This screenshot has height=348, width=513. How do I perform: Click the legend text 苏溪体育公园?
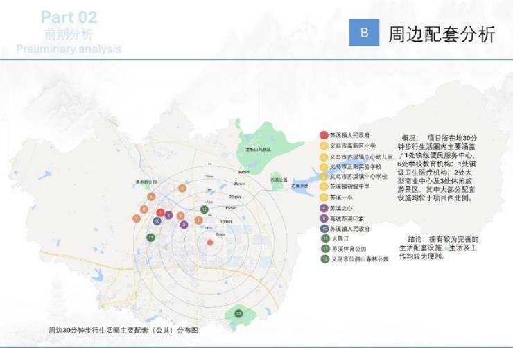point(349,249)
